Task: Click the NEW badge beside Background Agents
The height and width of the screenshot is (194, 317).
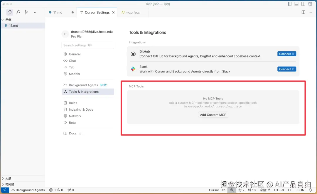Action: [104, 85]
